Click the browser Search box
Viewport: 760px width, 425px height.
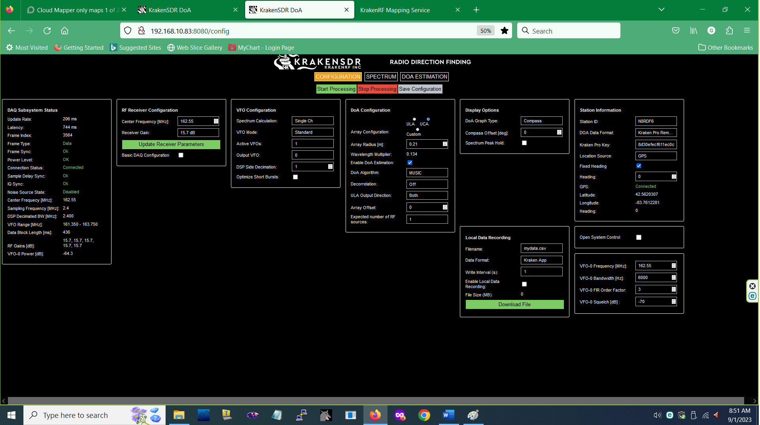569,31
